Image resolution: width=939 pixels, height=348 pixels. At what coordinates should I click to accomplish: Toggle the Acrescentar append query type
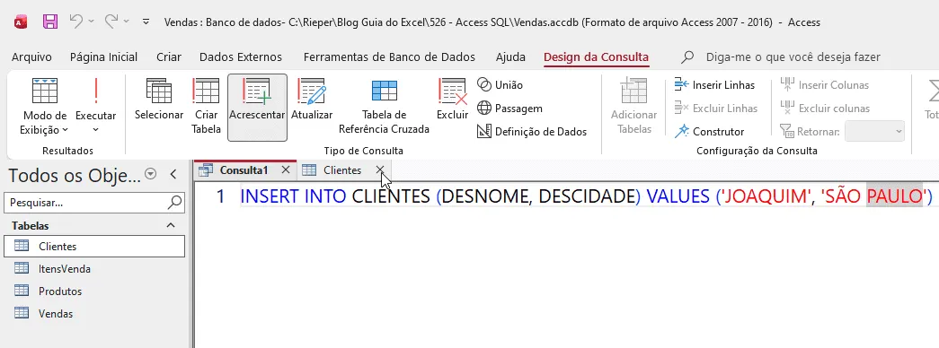(257, 107)
